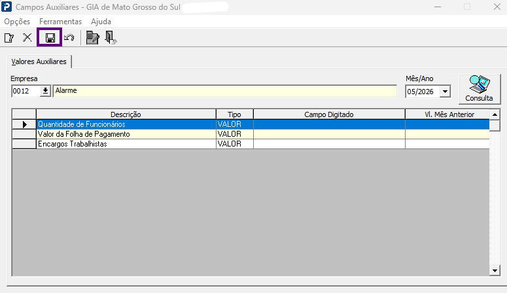Select the Valores Auxiliares tab
Screen dimensions: 507x293
coord(39,61)
